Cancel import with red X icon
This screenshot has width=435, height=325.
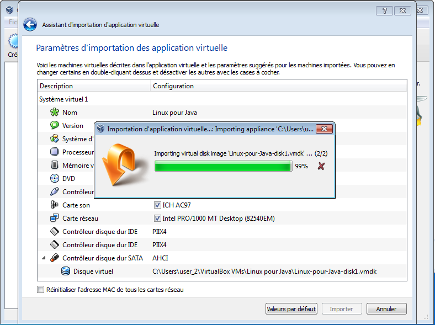click(321, 166)
